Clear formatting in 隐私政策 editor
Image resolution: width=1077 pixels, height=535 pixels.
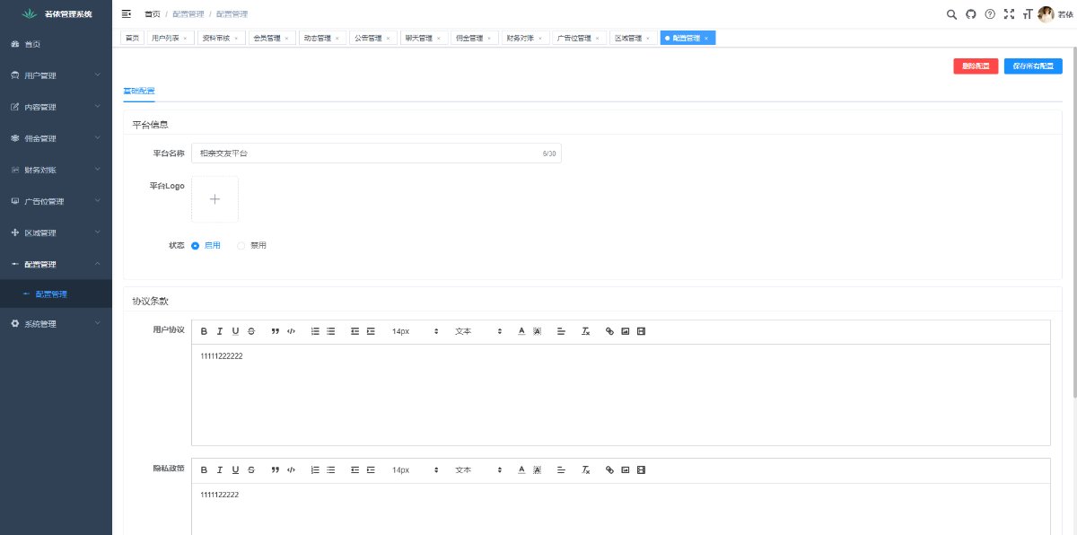(585, 469)
